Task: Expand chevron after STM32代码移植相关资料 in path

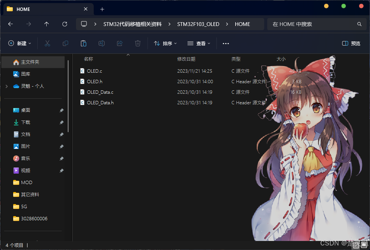Action: (x=169, y=24)
